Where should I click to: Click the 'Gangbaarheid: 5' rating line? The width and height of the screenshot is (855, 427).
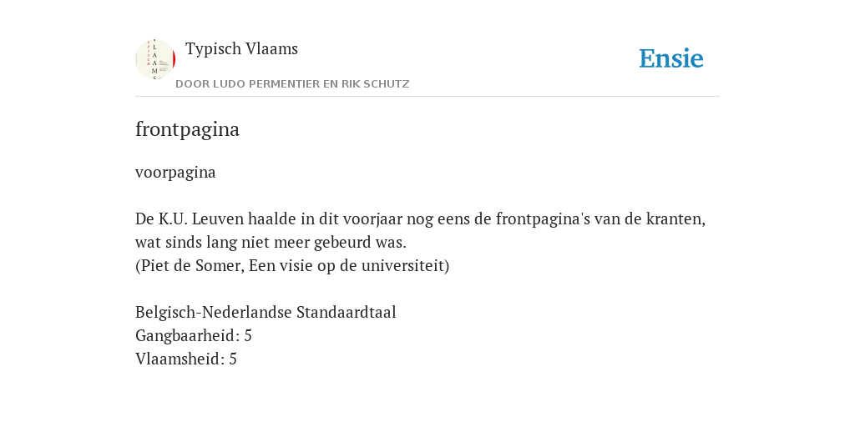click(194, 336)
